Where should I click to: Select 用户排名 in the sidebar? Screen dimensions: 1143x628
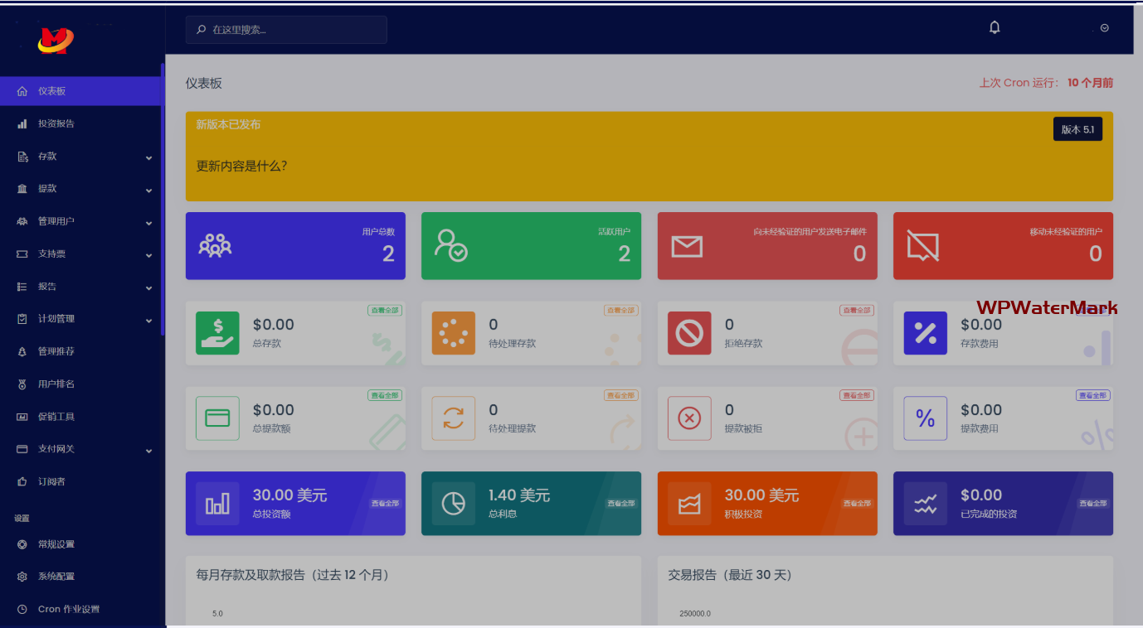tap(56, 384)
